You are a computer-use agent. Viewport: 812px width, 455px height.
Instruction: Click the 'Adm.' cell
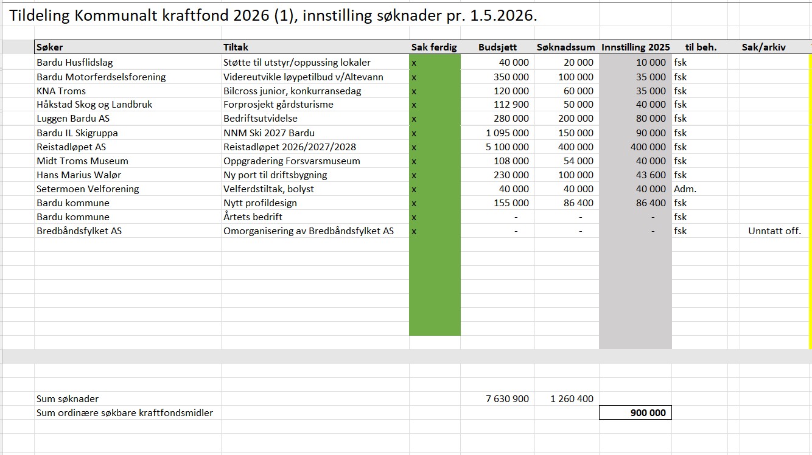[x=685, y=189]
